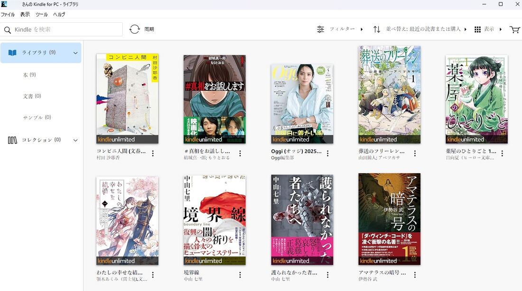This screenshot has width=522, height=291.
Task: Open the ツール menu
Action: point(42,14)
